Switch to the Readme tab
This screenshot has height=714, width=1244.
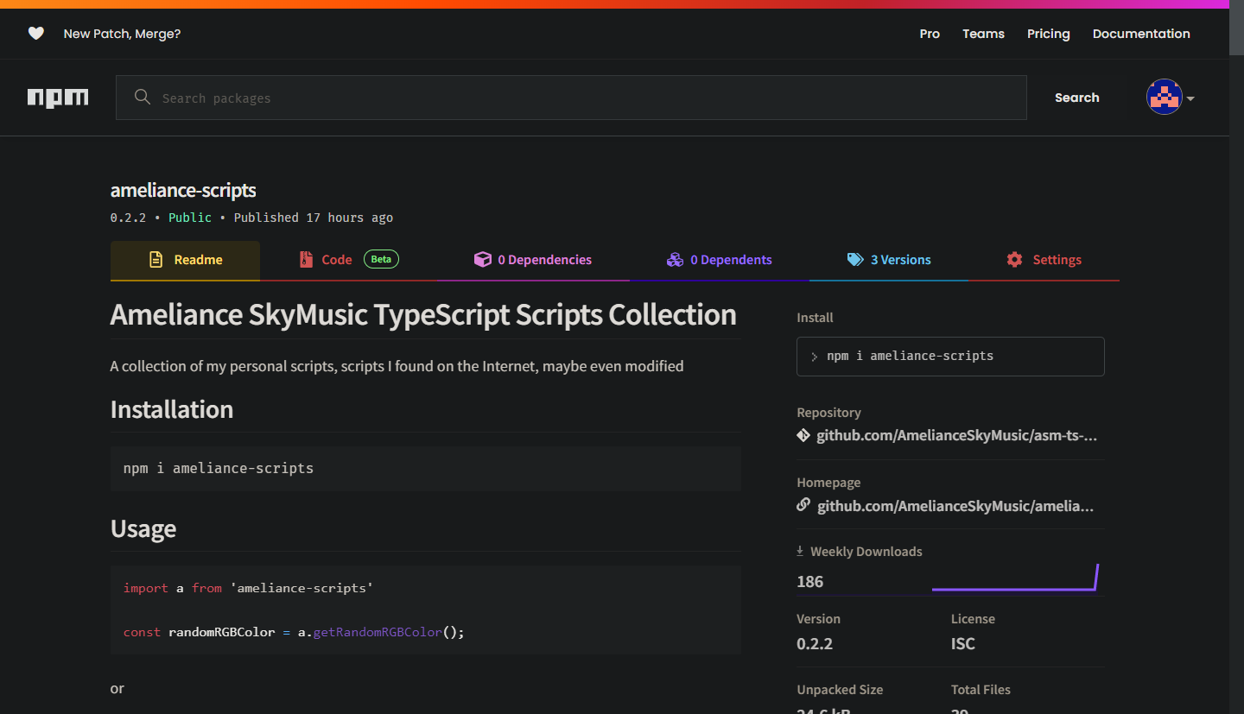tap(185, 260)
